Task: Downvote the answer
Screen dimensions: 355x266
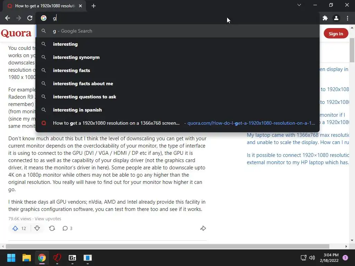Action: click(37, 228)
